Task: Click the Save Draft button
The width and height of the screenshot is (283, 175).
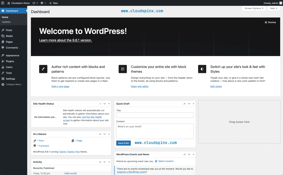Action: click(x=123, y=143)
